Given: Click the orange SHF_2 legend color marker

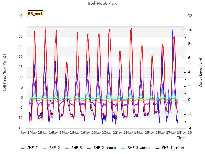Looking at the screenshot, I should [45, 148].
